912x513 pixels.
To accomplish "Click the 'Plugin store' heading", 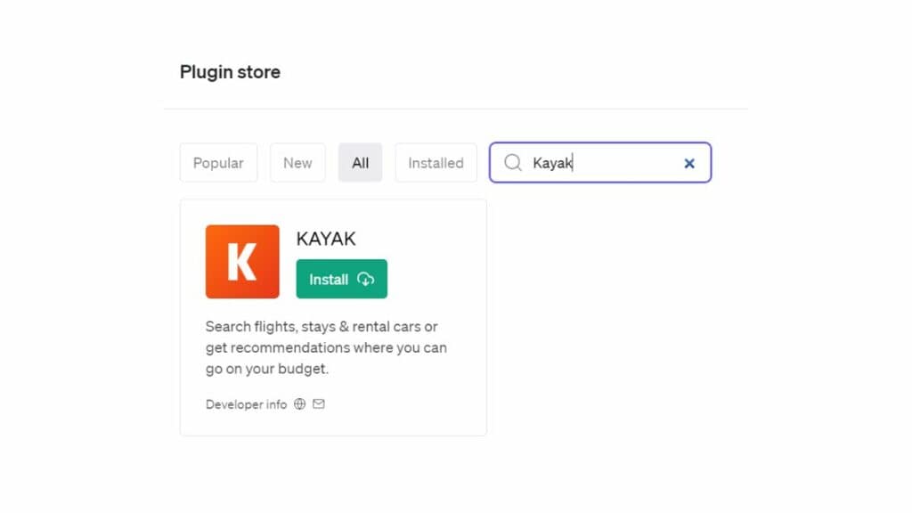I will tap(230, 72).
